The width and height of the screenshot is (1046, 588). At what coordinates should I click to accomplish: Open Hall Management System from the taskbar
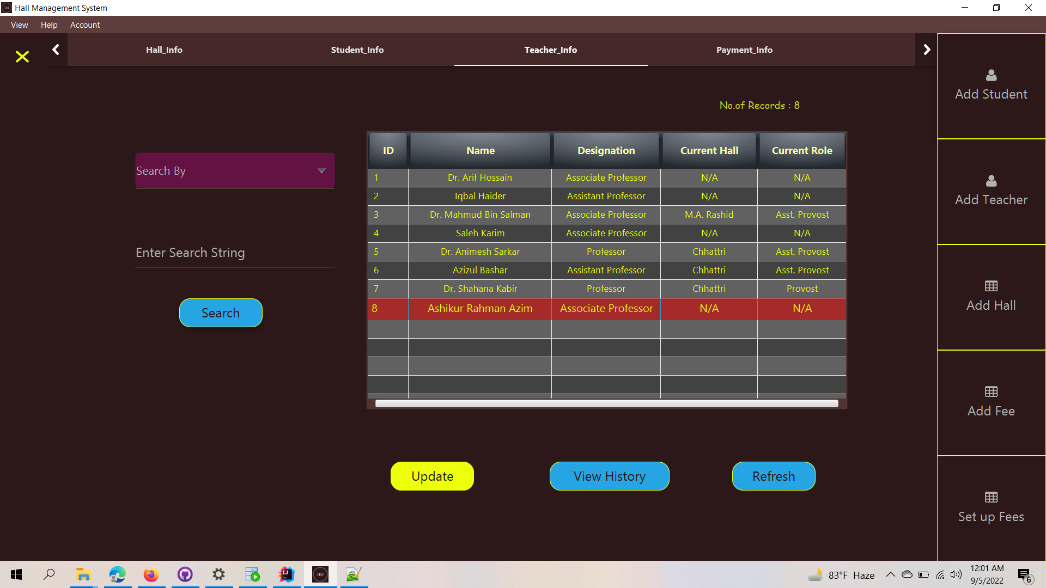click(x=320, y=574)
